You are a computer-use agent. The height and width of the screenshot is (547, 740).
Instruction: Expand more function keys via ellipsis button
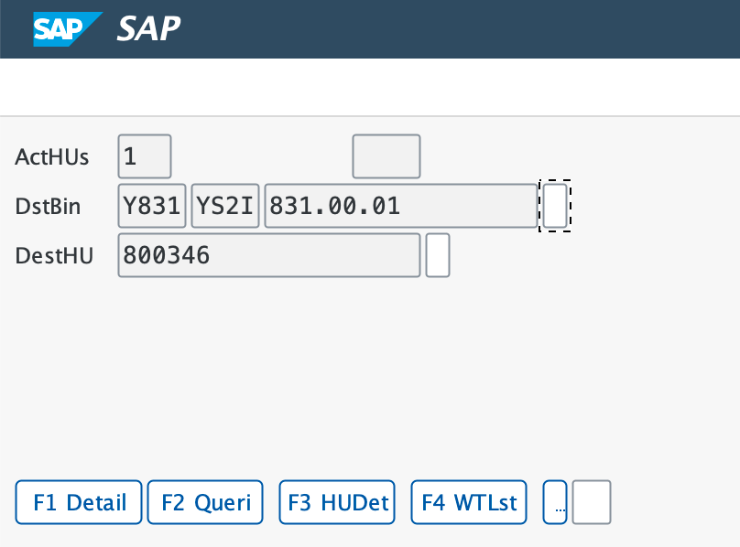pos(556,503)
